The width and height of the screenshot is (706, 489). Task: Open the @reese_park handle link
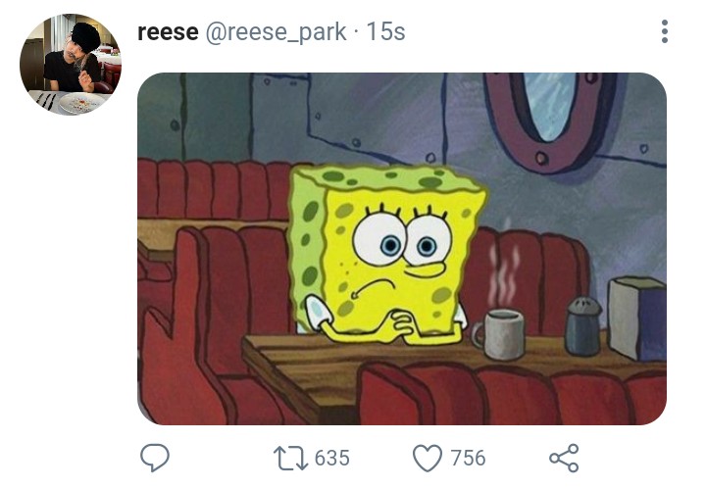pyautogui.click(x=276, y=32)
